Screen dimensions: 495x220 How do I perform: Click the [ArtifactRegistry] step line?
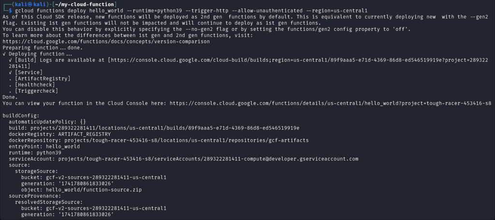pos(43,78)
